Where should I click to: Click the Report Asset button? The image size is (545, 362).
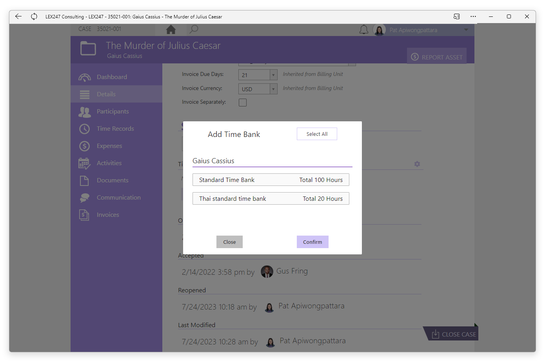coord(437,57)
